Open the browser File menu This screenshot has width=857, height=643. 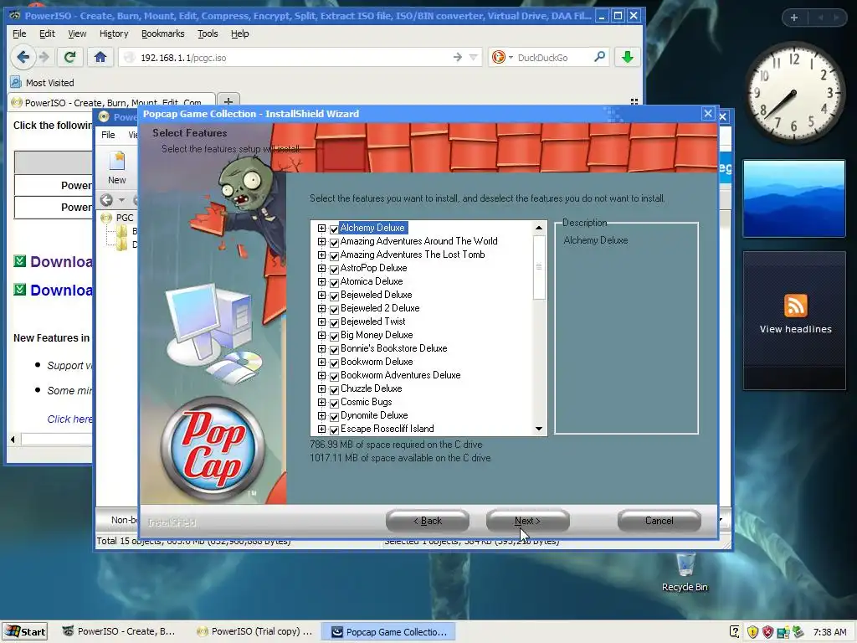[x=19, y=33]
